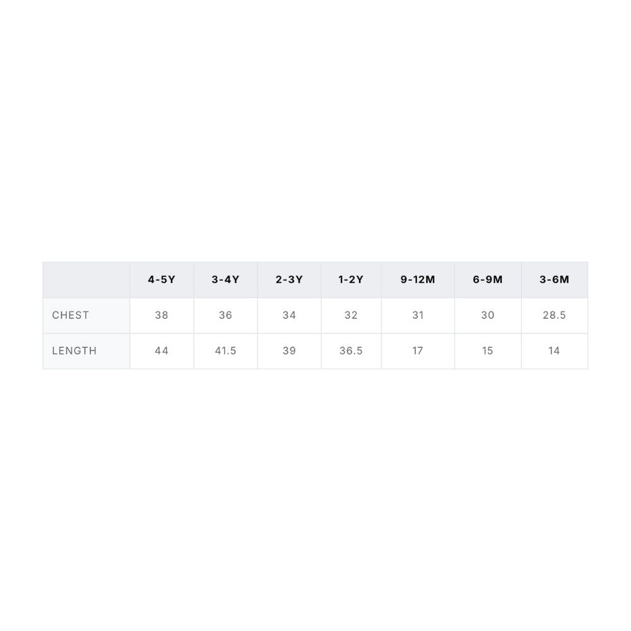Screen dimensions: 631x631
Task: Click length value 36.5 for 1-2Y
Action: pos(351,351)
